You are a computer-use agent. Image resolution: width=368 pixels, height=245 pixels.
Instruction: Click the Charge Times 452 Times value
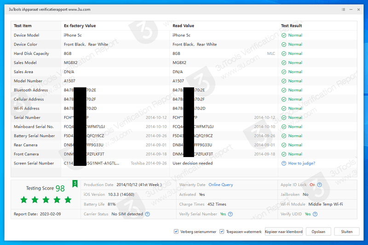217,204
